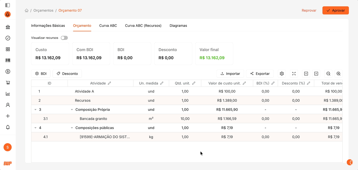358x170 pixels.
Task: Enter fullscreen table view icon
Action: click(x=294, y=74)
